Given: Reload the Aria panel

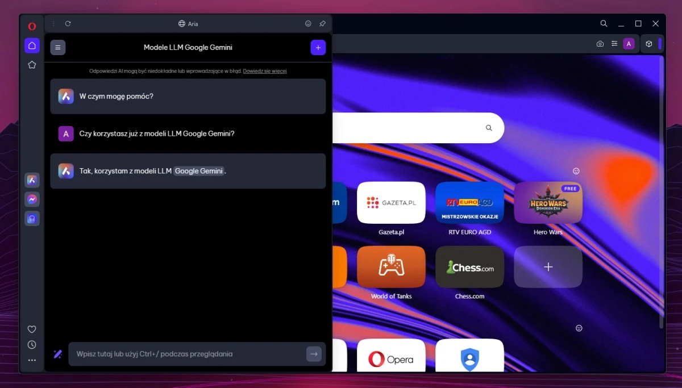Looking at the screenshot, I should pos(68,24).
